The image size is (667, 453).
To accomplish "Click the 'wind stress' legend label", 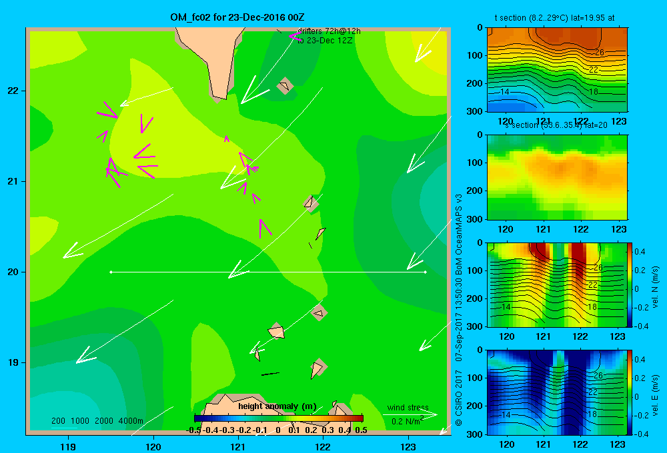I will (x=408, y=407).
